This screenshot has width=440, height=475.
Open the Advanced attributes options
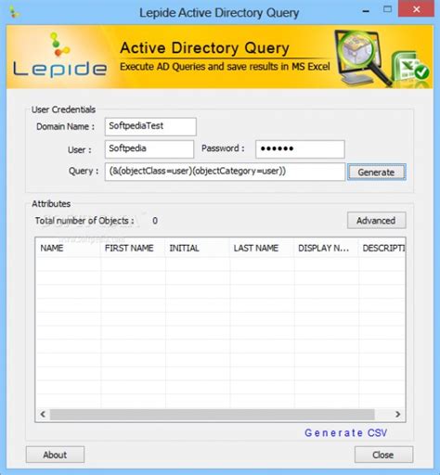click(376, 220)
